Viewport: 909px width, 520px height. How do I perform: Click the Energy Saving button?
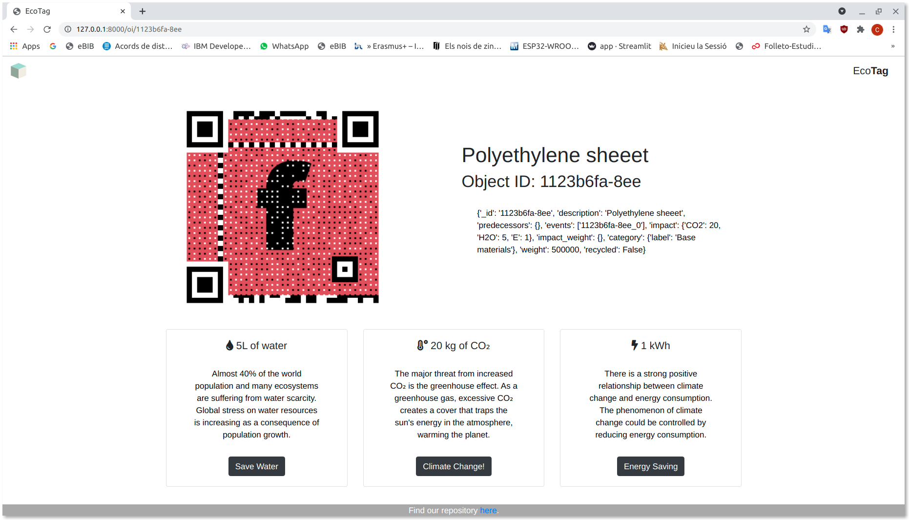click(651, 466)
